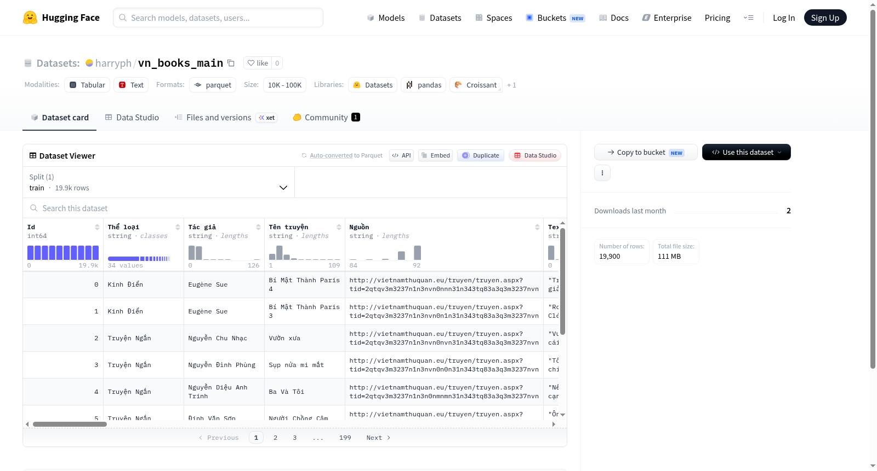Click the Log In link
Screen dimensions: 877x471
click(x=784, y=18)
